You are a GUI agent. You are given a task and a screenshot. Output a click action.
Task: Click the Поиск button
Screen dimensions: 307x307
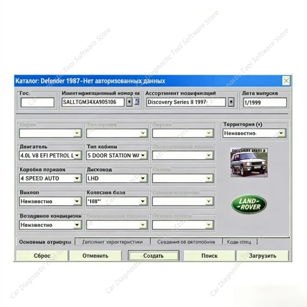210,256
